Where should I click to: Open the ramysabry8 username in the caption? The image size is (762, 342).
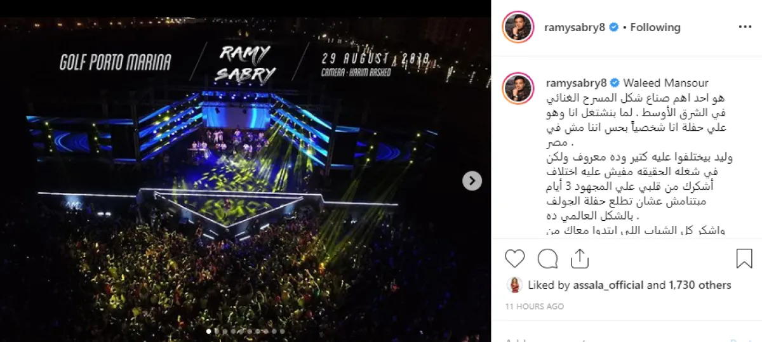575,83
